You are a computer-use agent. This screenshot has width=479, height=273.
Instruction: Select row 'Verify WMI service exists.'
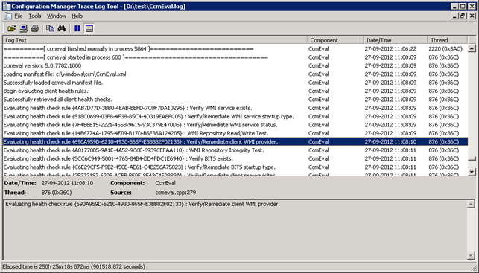click(x=235, y=108)
